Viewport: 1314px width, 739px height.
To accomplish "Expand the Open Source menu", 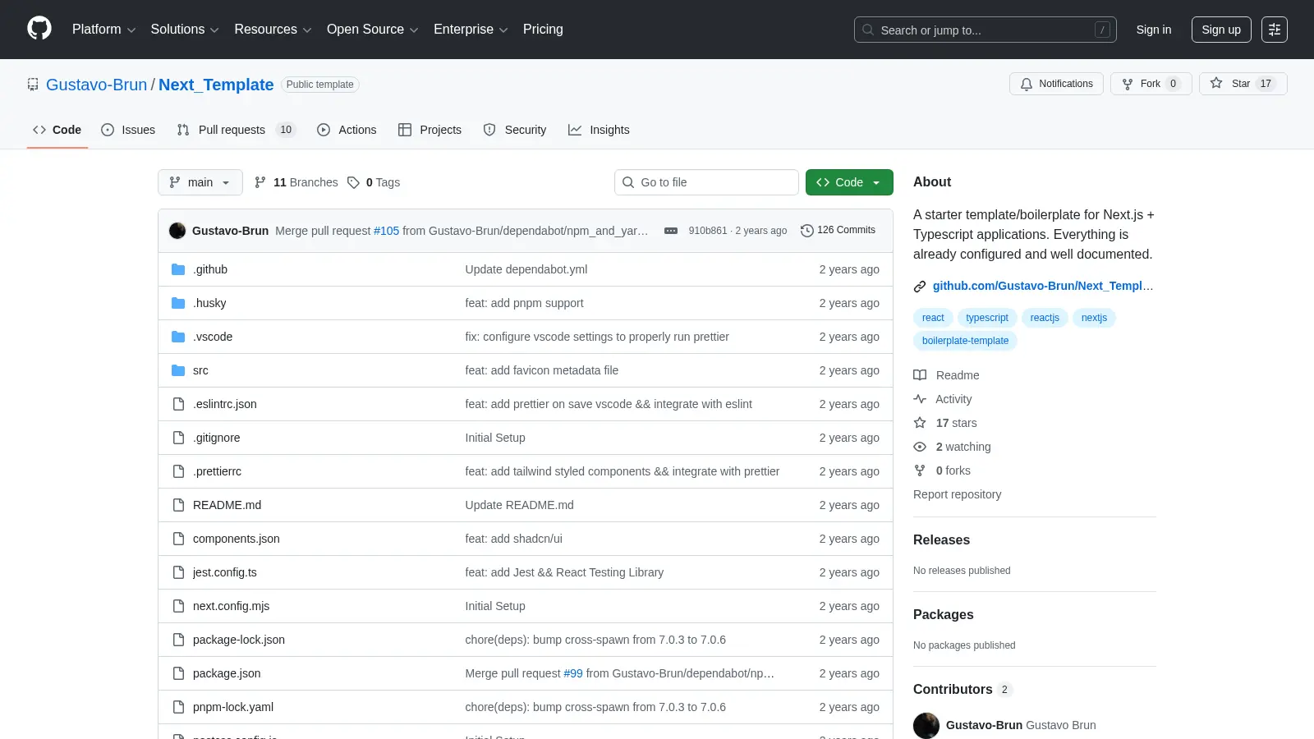I will [373, 30].
